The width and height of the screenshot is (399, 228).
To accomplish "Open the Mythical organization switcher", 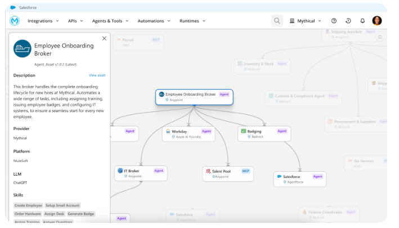I will pos(306,21).
